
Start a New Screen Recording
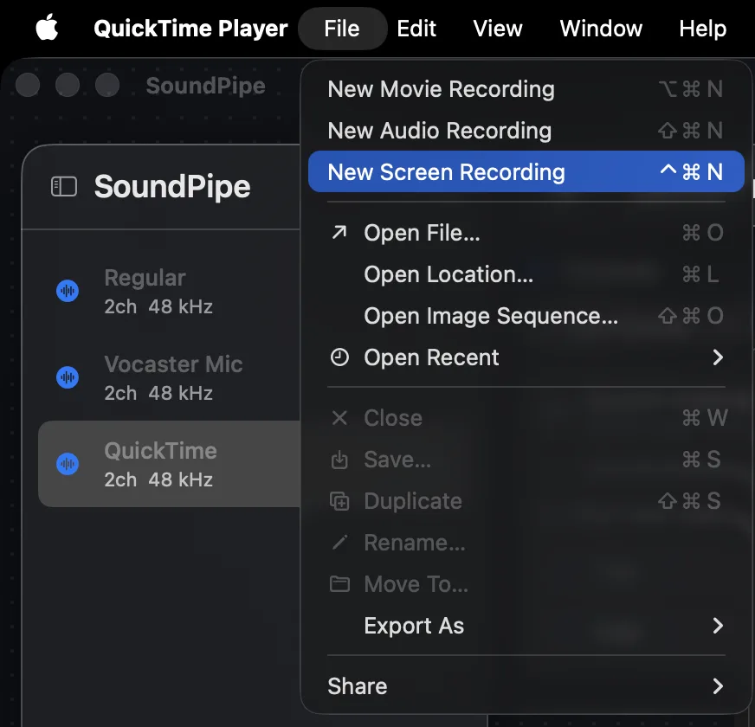point(526,172)
